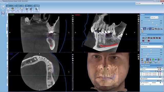Screen dimensions: 164x92
Task: Expand the Input toolbar group pin
Action: pyautogui.click(x=14, y=6)
